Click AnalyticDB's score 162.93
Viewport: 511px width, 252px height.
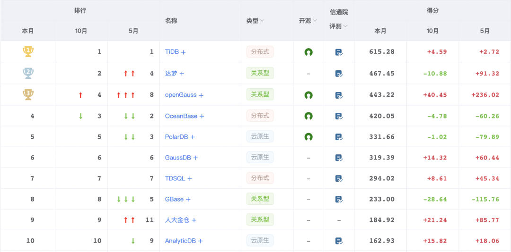click(x=382, y=241)
